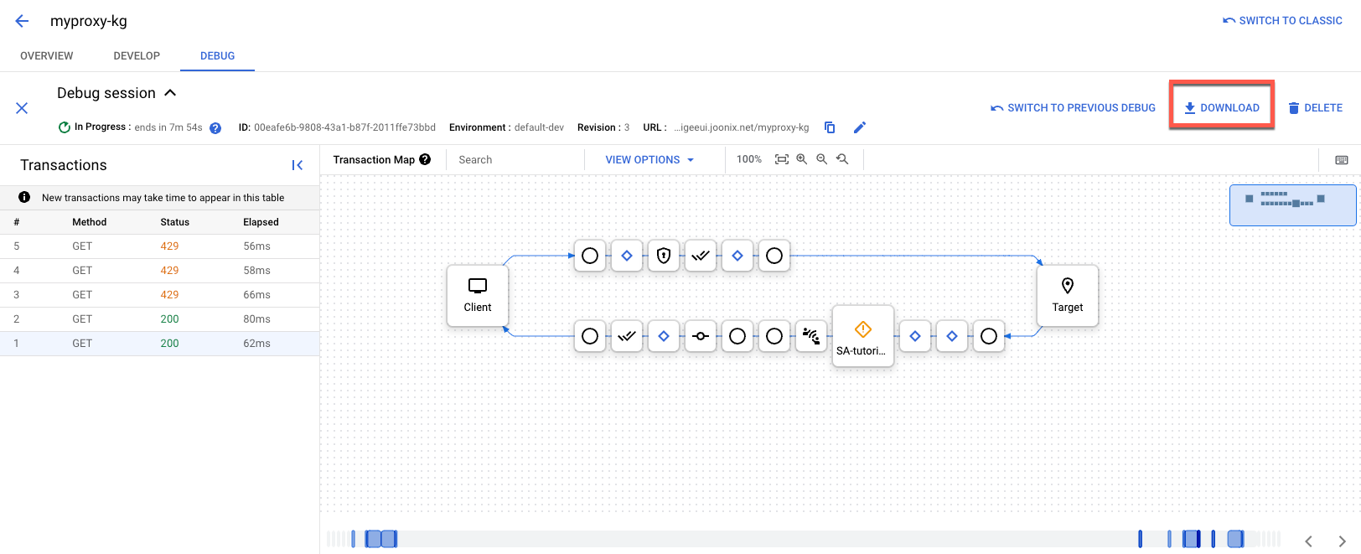The image size is (1361, 554).
Task: Fit the transaction map to screen
Action: click(782, 159)
